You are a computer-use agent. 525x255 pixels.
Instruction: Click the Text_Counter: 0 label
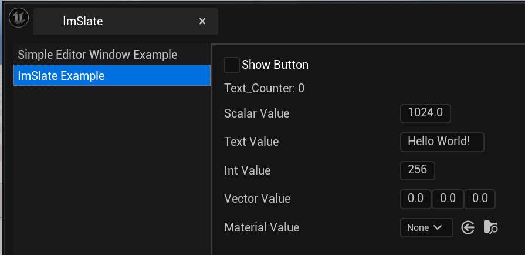[x=264, y=88]
